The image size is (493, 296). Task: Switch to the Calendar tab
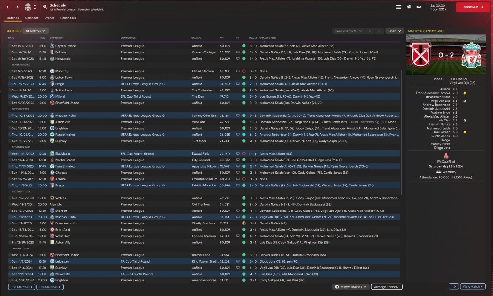click(x=32, y=18)
